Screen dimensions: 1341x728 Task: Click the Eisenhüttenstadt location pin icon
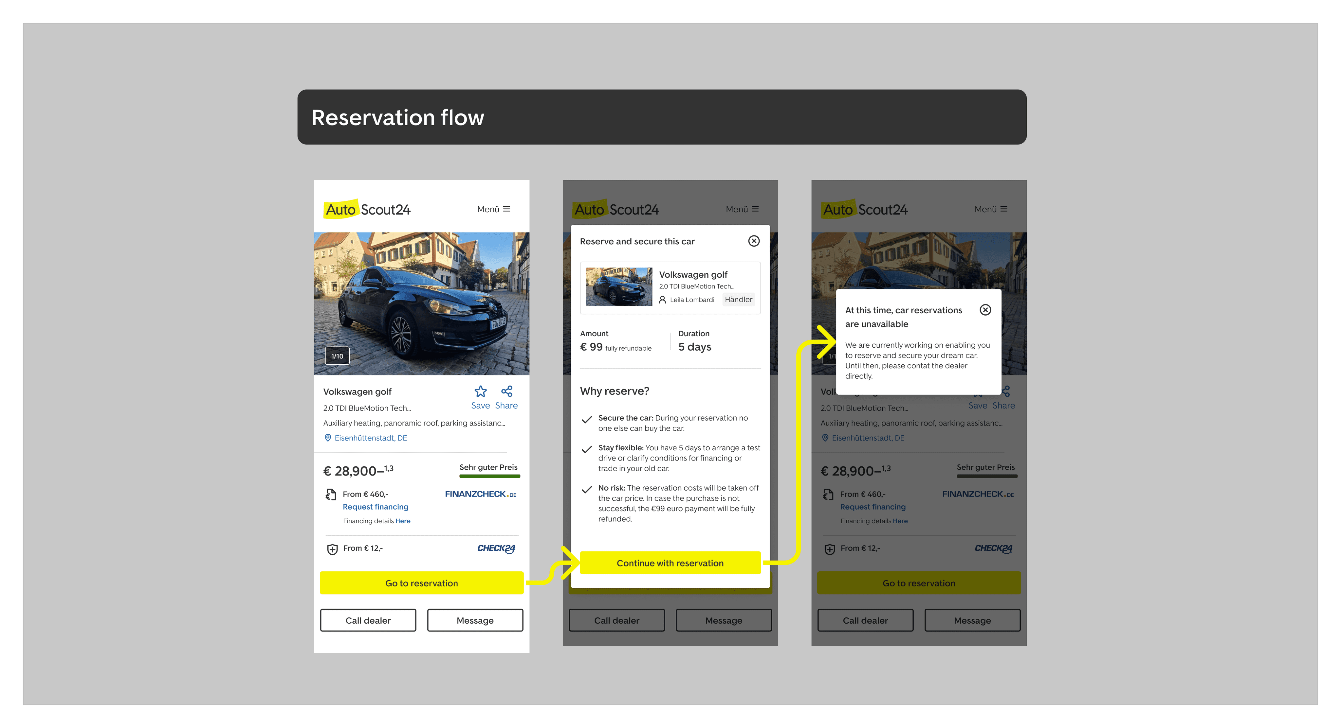coord(327,438)
